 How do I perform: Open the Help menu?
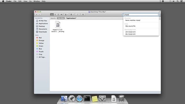pyautogui.click(x=44, y=1)
